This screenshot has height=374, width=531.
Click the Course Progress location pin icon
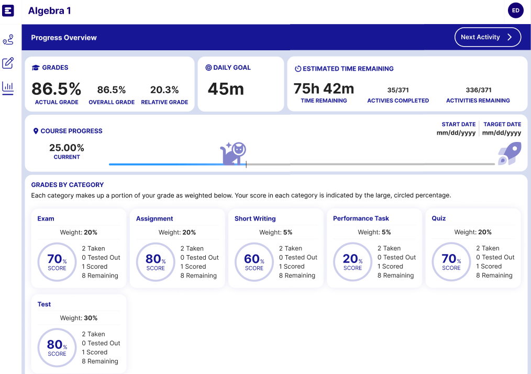[x=36, y=131]
